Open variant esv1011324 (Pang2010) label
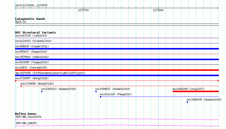The height and width of the screenshot is (129, 226). 116,94
